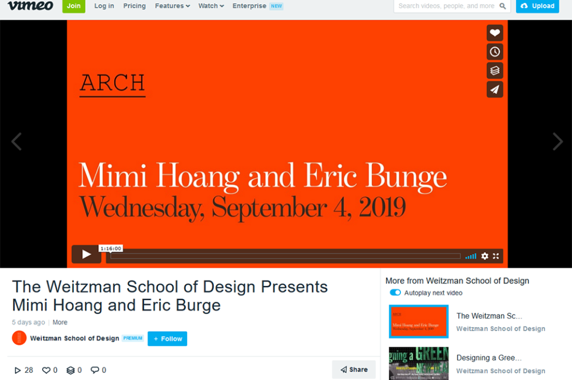Add video to Watch Later clock icon
The image size is (572, 380).
[495, 52]
